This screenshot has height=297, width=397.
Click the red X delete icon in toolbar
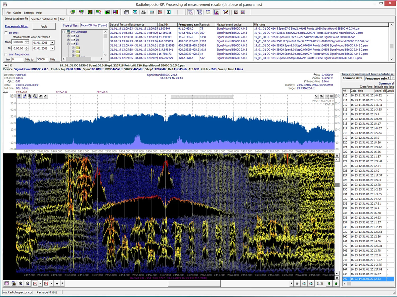[90, 12]
